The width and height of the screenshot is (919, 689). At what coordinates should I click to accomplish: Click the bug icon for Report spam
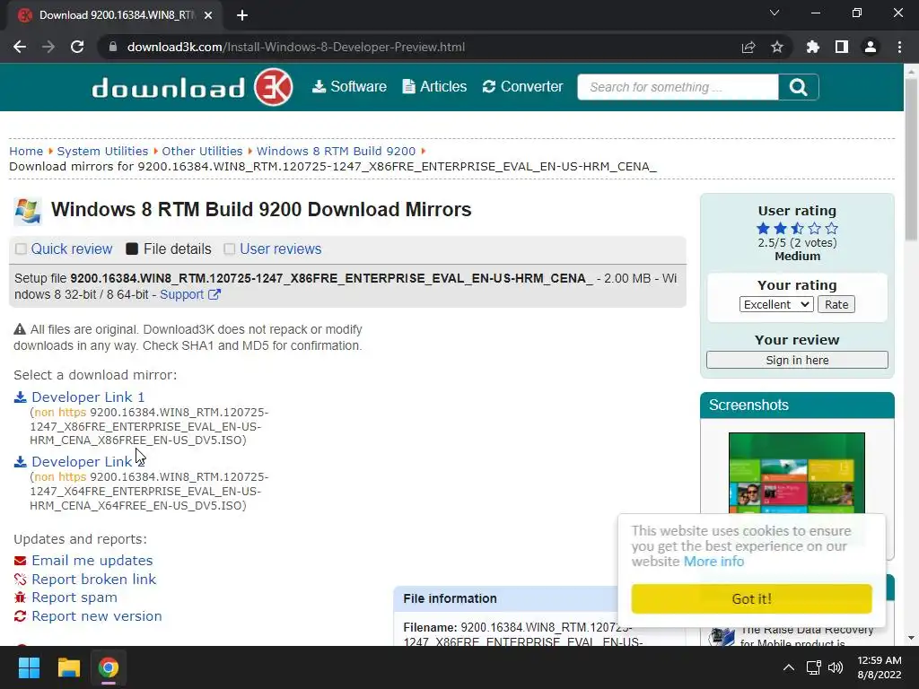pos(21,597)
